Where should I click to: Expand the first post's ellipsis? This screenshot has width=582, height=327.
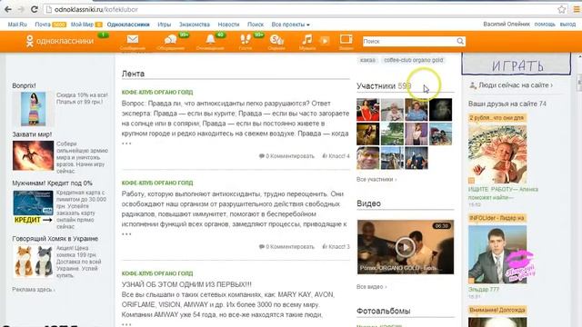click(x=126, y=144)
